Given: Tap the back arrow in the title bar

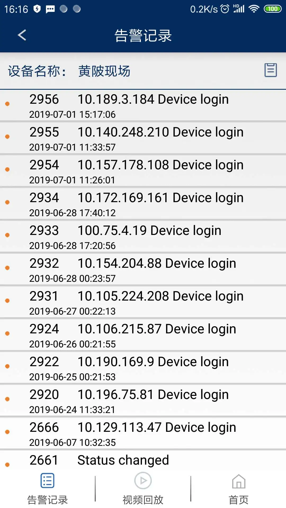Looking at the screenshot, I should pyautogui.click(x=22, y=35).
